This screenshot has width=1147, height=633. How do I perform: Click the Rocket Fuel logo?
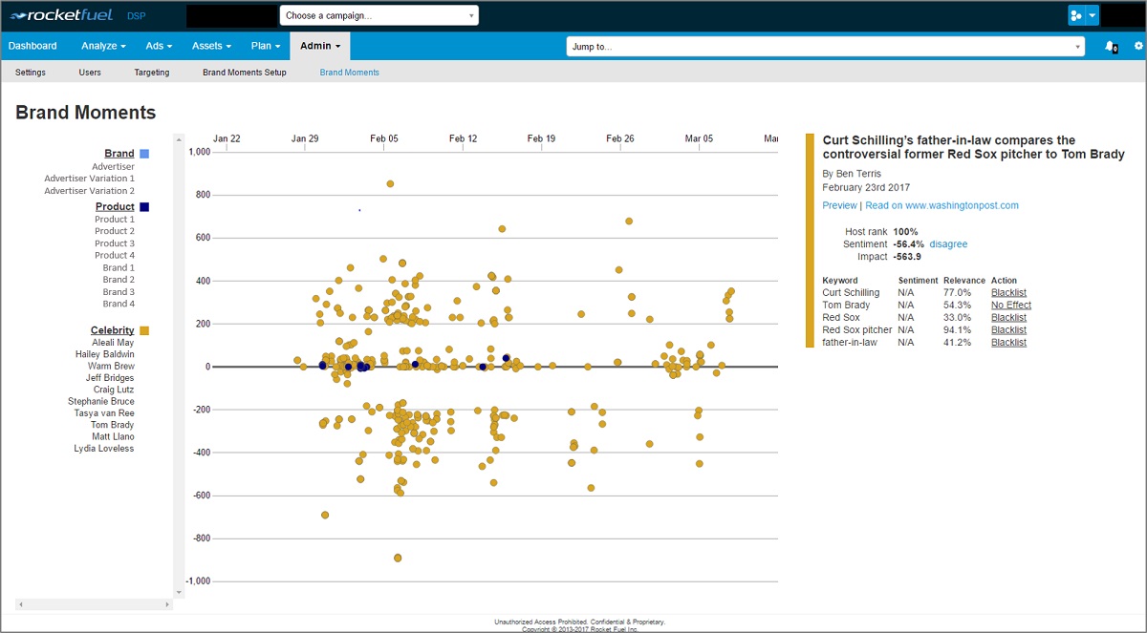tap(60, 15)
